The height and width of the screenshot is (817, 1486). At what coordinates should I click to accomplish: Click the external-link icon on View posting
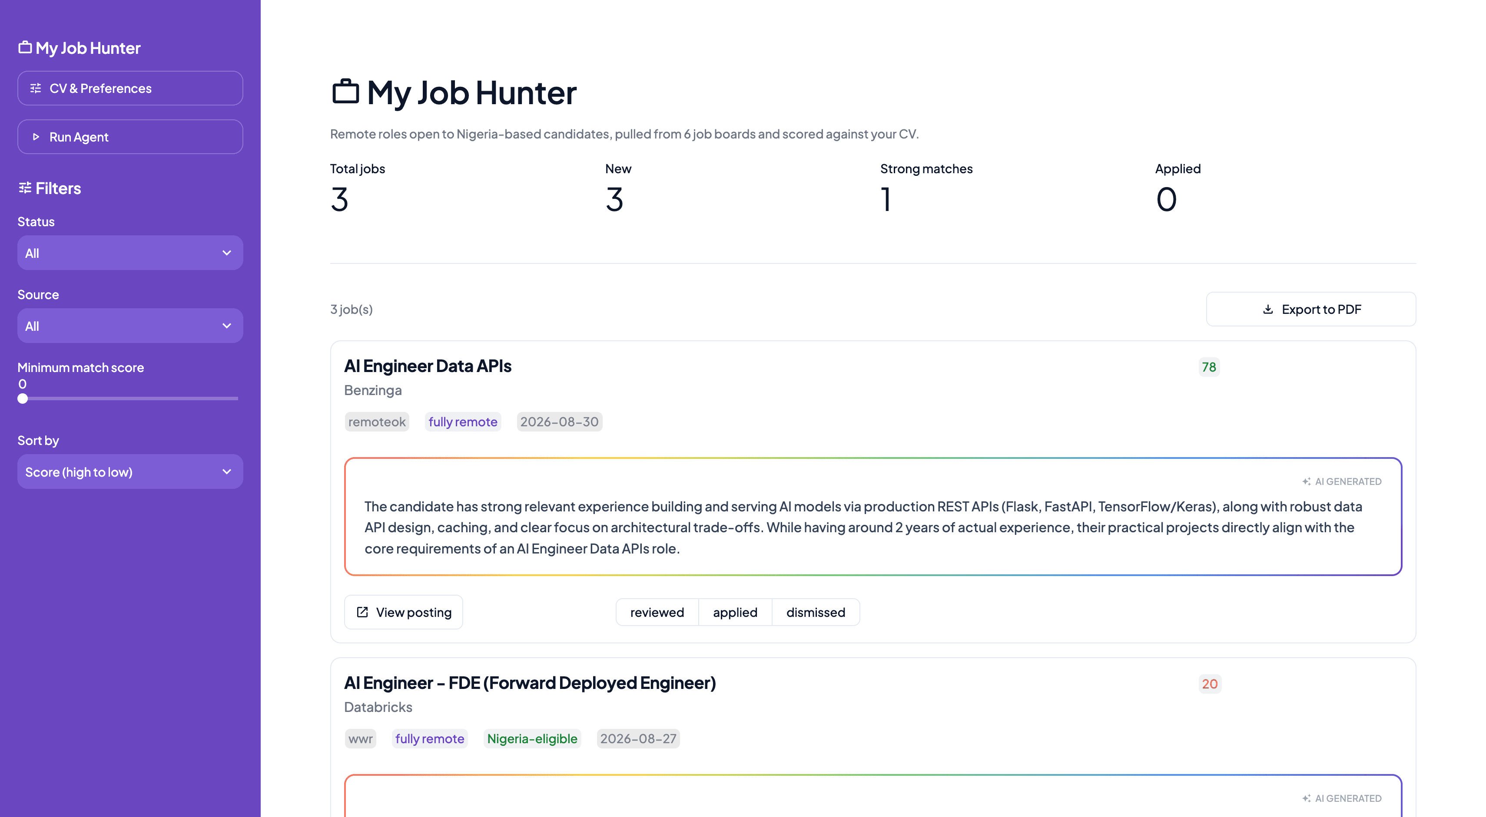pyautogui.click(x=362, y=612)
